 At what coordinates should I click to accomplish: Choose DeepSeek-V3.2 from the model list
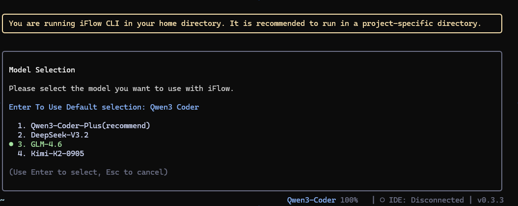59,135
